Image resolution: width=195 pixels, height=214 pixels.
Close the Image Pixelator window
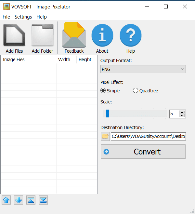185,7
